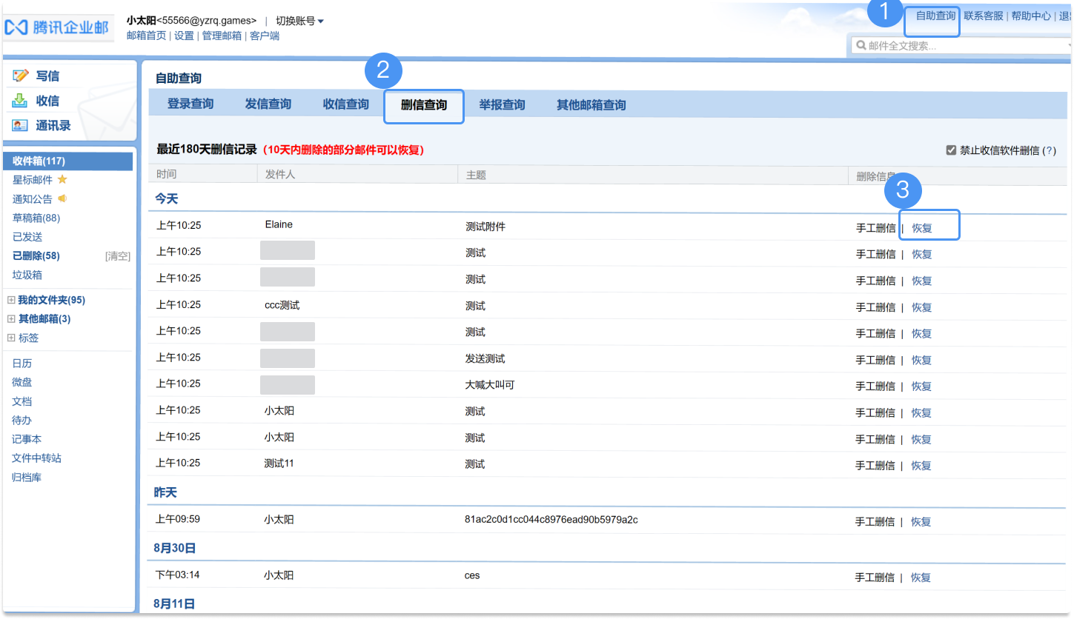Open the 垃圾箱 folder
Screen dimensions: 1074x619
(x=27, y=275)
